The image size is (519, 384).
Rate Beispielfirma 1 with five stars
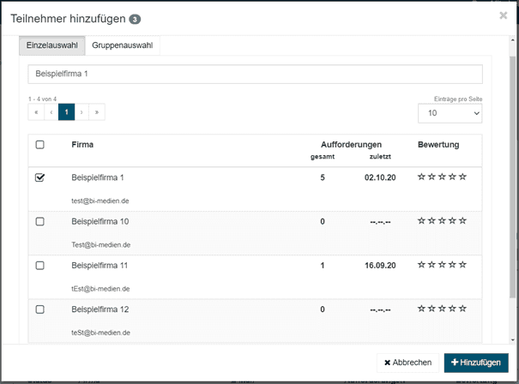462,177
